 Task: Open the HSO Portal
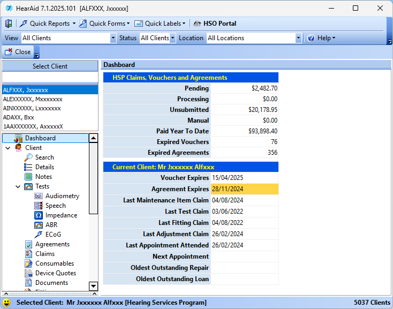(x=215, y=24)
